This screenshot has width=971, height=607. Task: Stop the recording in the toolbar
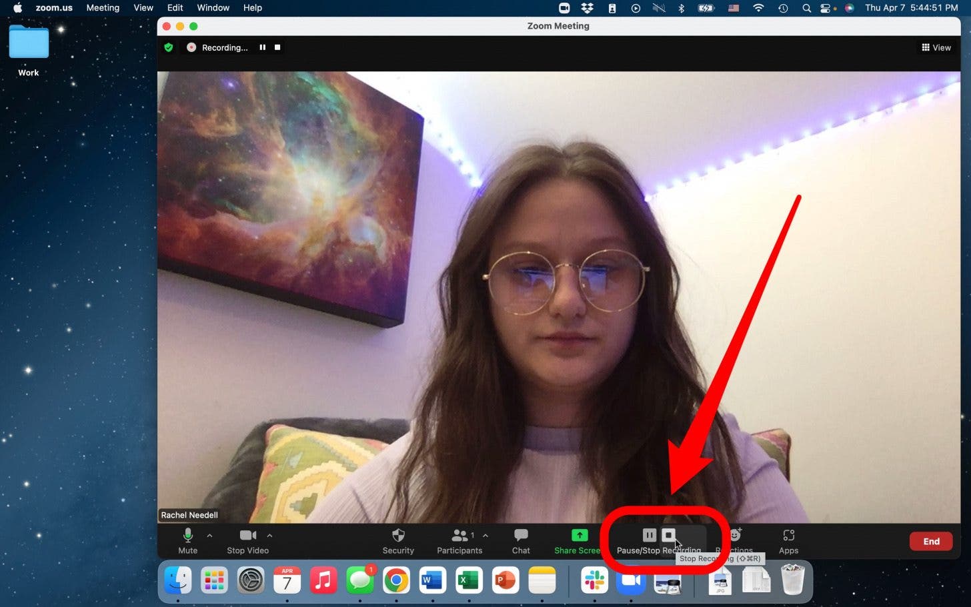click(x=668, y=534)
